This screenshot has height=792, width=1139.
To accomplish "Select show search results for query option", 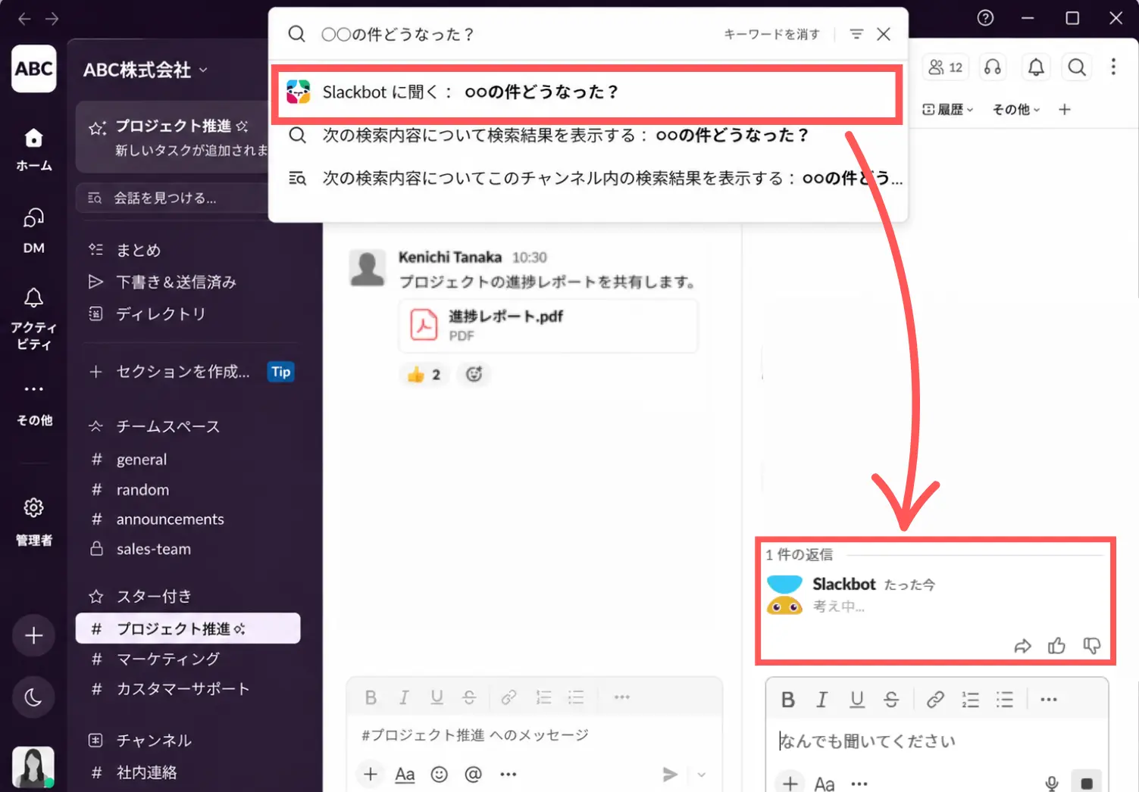I will [587, 136].
